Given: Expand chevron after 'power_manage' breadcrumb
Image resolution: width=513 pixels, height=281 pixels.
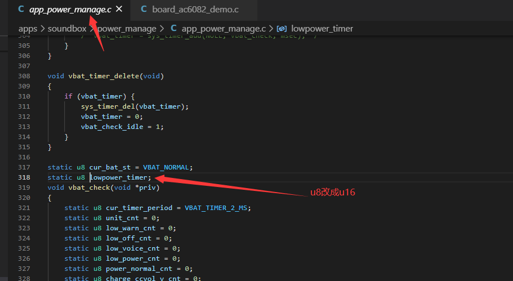Looking at the screenshot, I should pos(162,29).
